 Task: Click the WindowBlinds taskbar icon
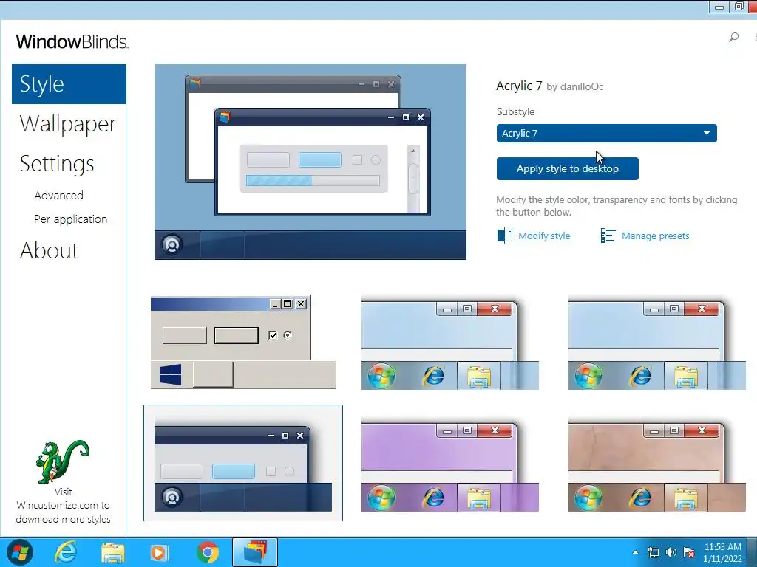coord(255,552)
